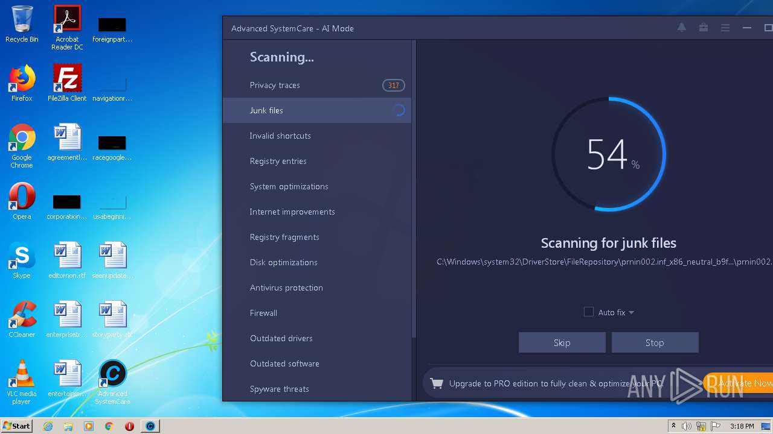The height and width of the screenshot is (434, 773).
Task: Select Registry entries scan item
Action: click(317, 161)
